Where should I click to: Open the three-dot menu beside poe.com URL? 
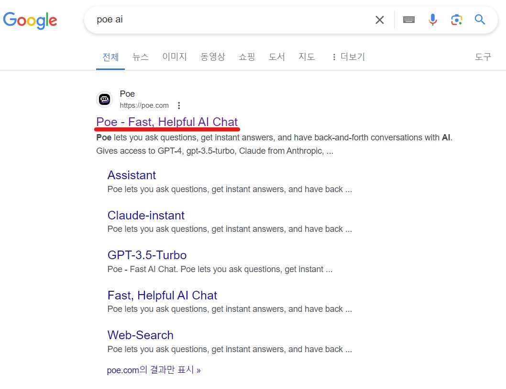(x=179, y=105)
